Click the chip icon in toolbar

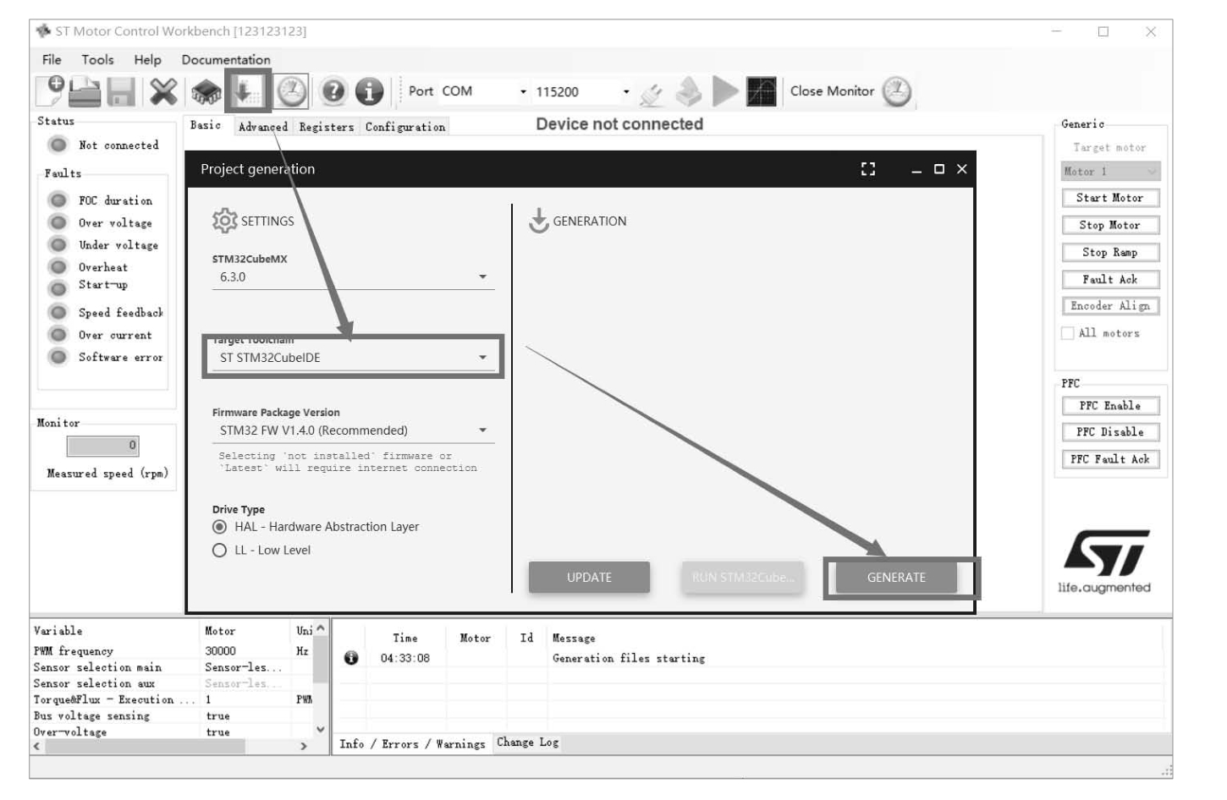pyautogui.click(x=205, y=91)
